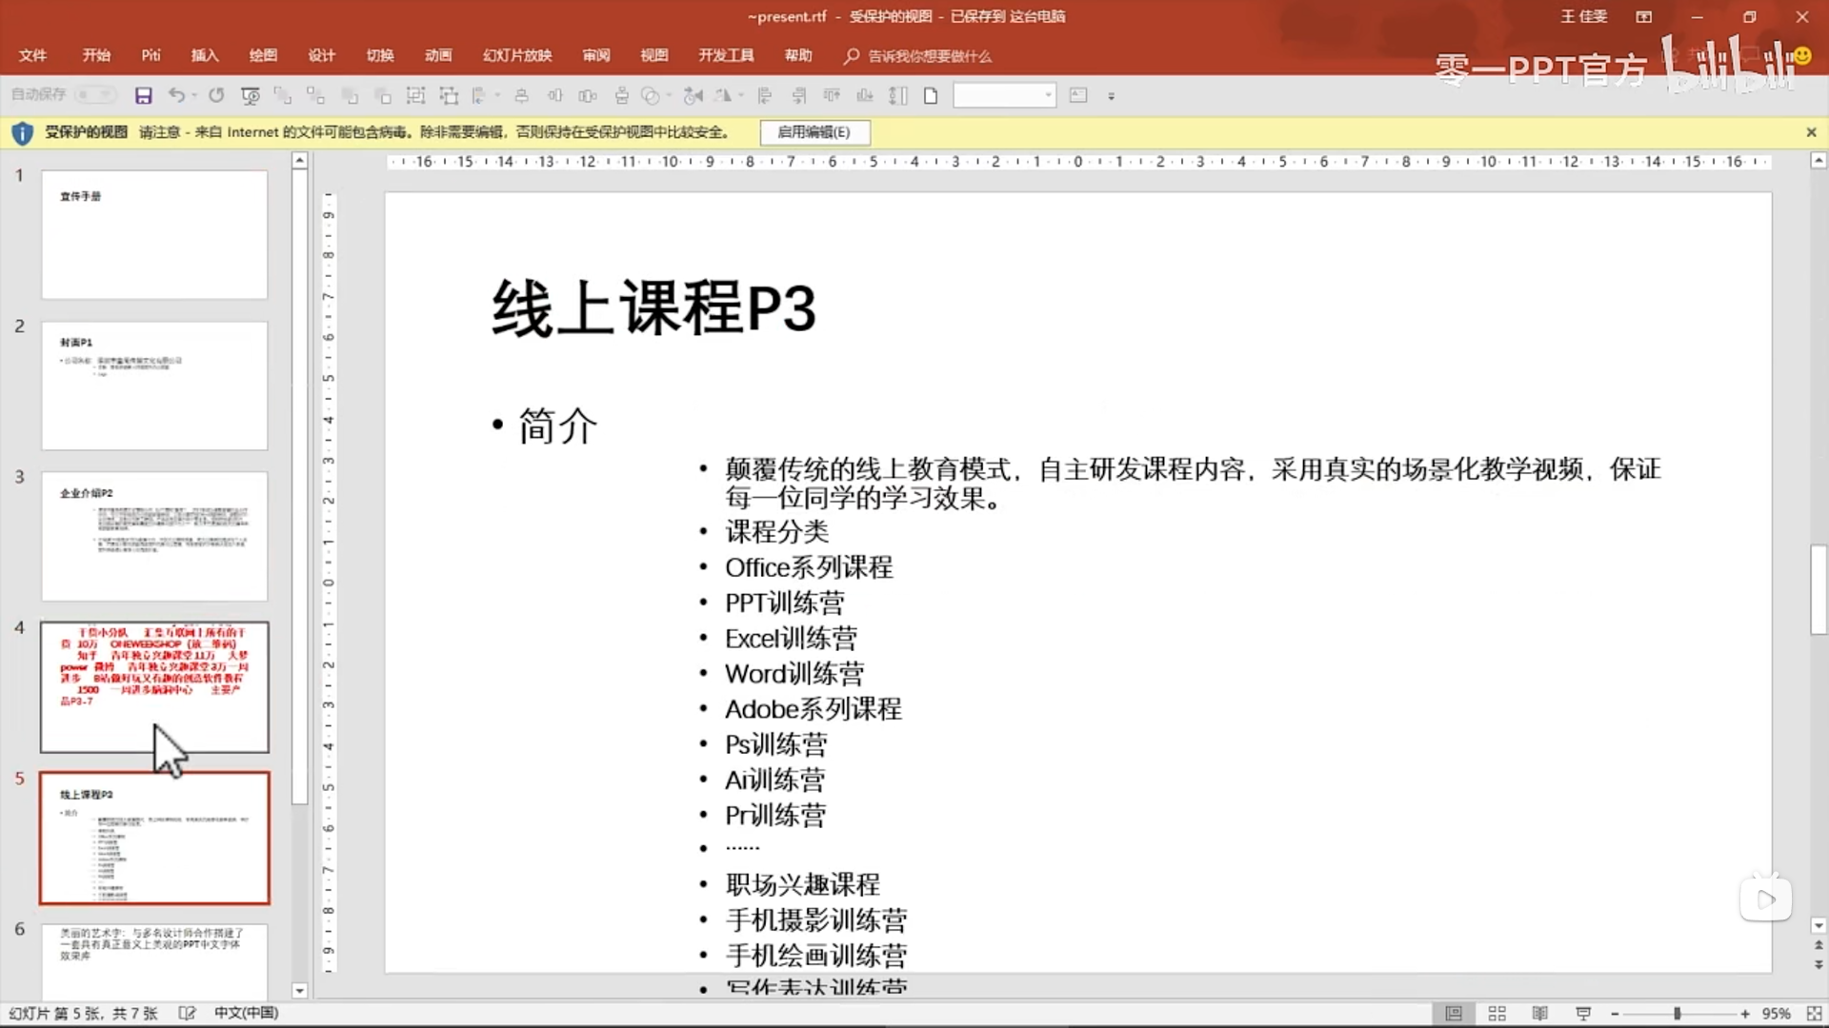The height and width of the screenshot is (1028, 1829).
Task: Open the 设计 tab
Action: click(321, 55)
